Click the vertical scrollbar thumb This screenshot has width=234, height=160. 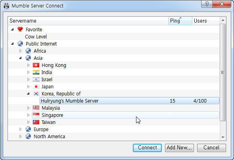(222, 72)
